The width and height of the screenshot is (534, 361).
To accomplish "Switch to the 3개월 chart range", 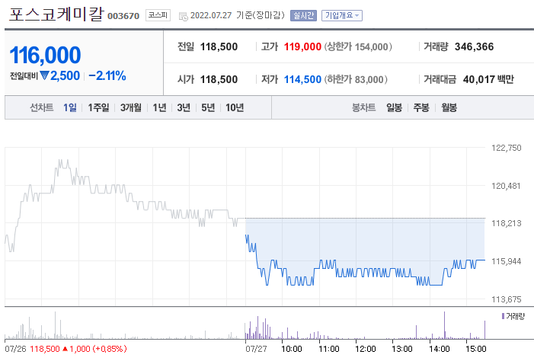I will pos(131,107).
